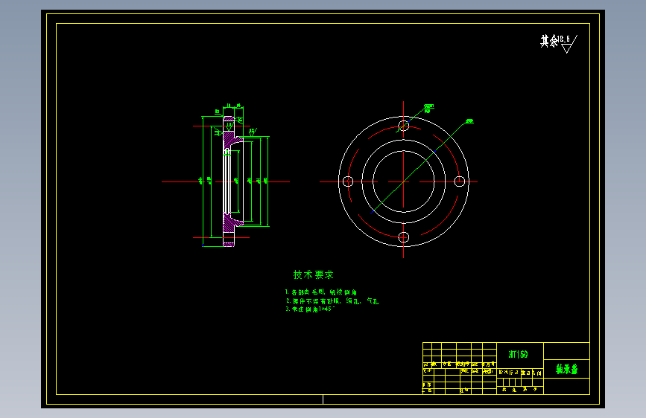Screen dimensions: 646x418
Task: Pick the bottom bolt hole in front view
Action: click(403, 237)
